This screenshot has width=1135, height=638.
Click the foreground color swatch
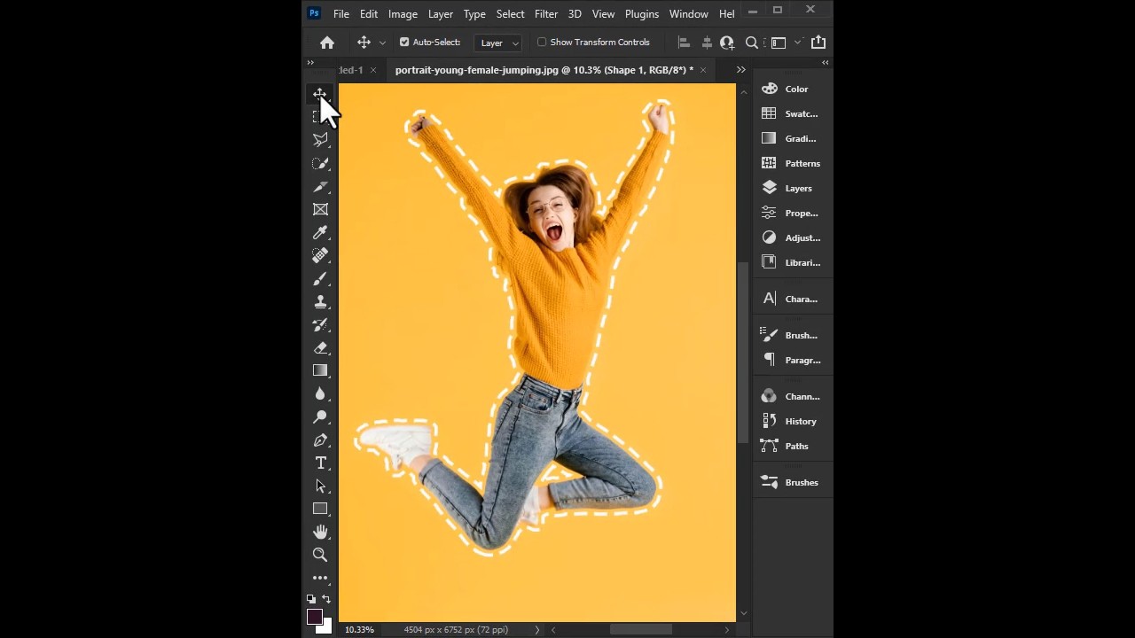tap(314, 617)
